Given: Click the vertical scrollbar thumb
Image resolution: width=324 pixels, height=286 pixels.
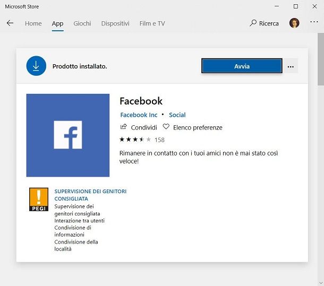Looking at the screenshot, I should [321, 59].
